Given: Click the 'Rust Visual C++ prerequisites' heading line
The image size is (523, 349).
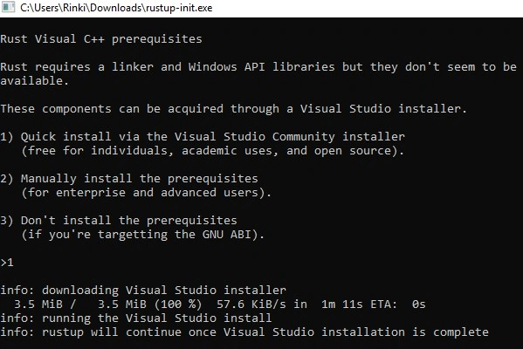Looking at the screenshot, I should pos(101,39).
